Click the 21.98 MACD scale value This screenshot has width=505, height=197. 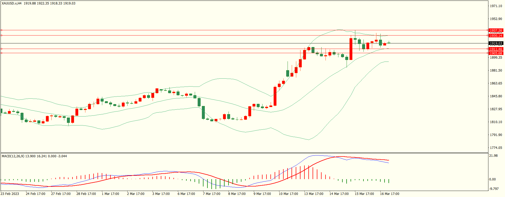click(493, 156)
